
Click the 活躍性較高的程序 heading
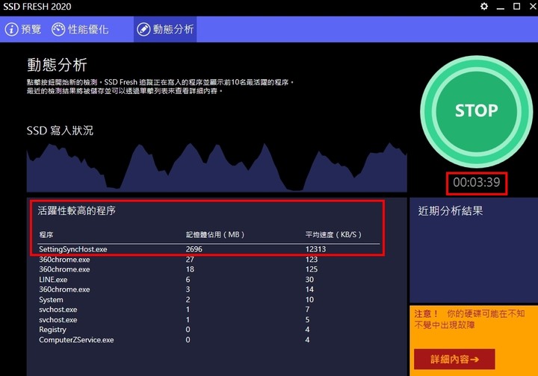76,210
